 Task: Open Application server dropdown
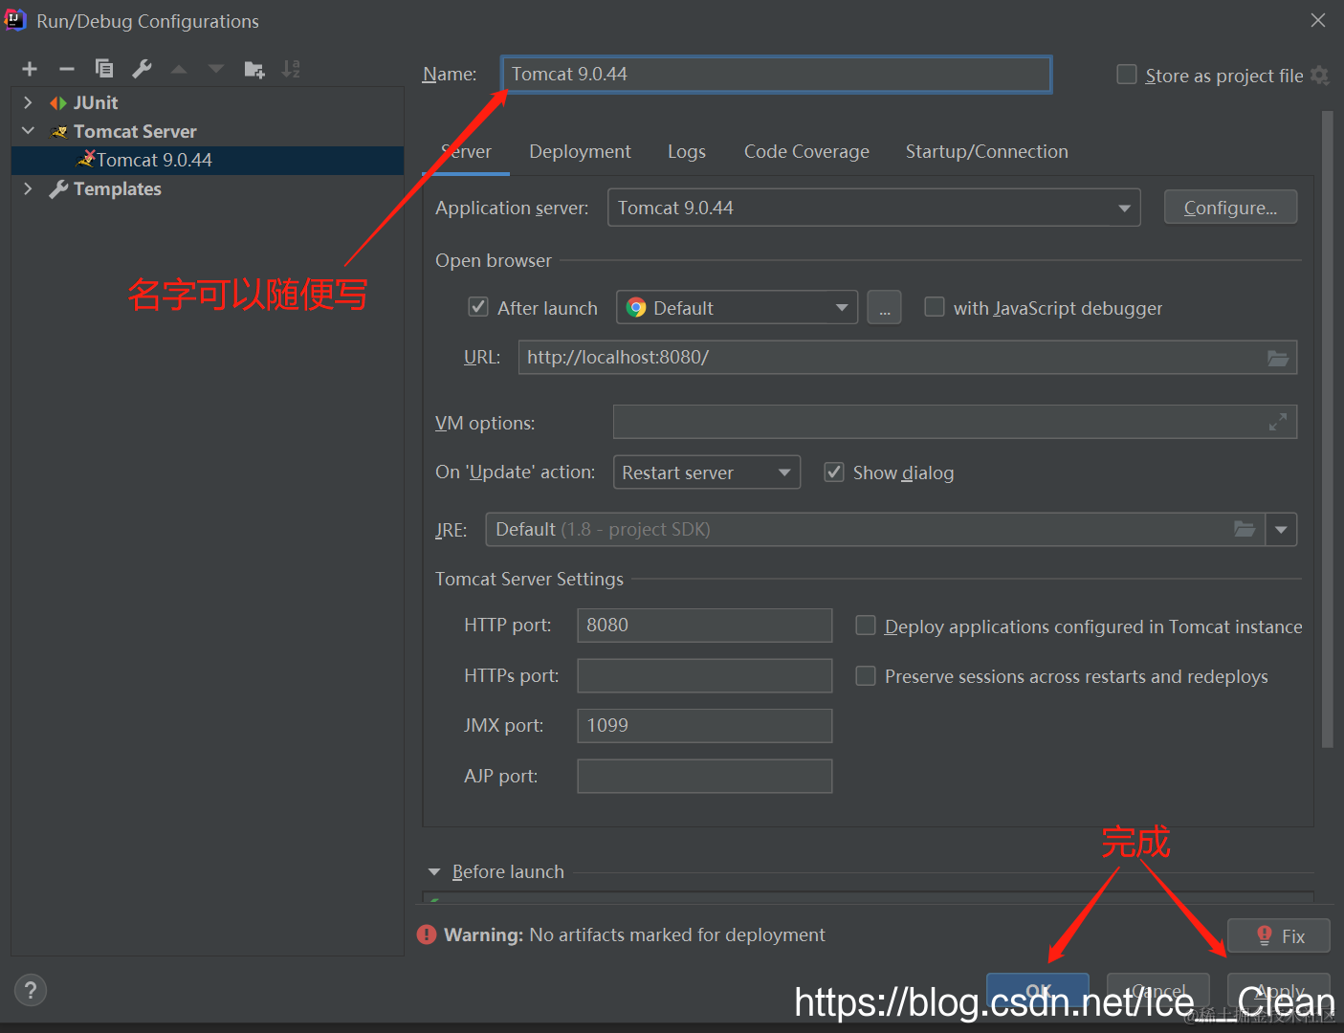point(874,208)
